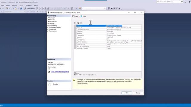Click the Script button in dialog
The width and height of the screenshot is (191, 107).
pos(75,16)
